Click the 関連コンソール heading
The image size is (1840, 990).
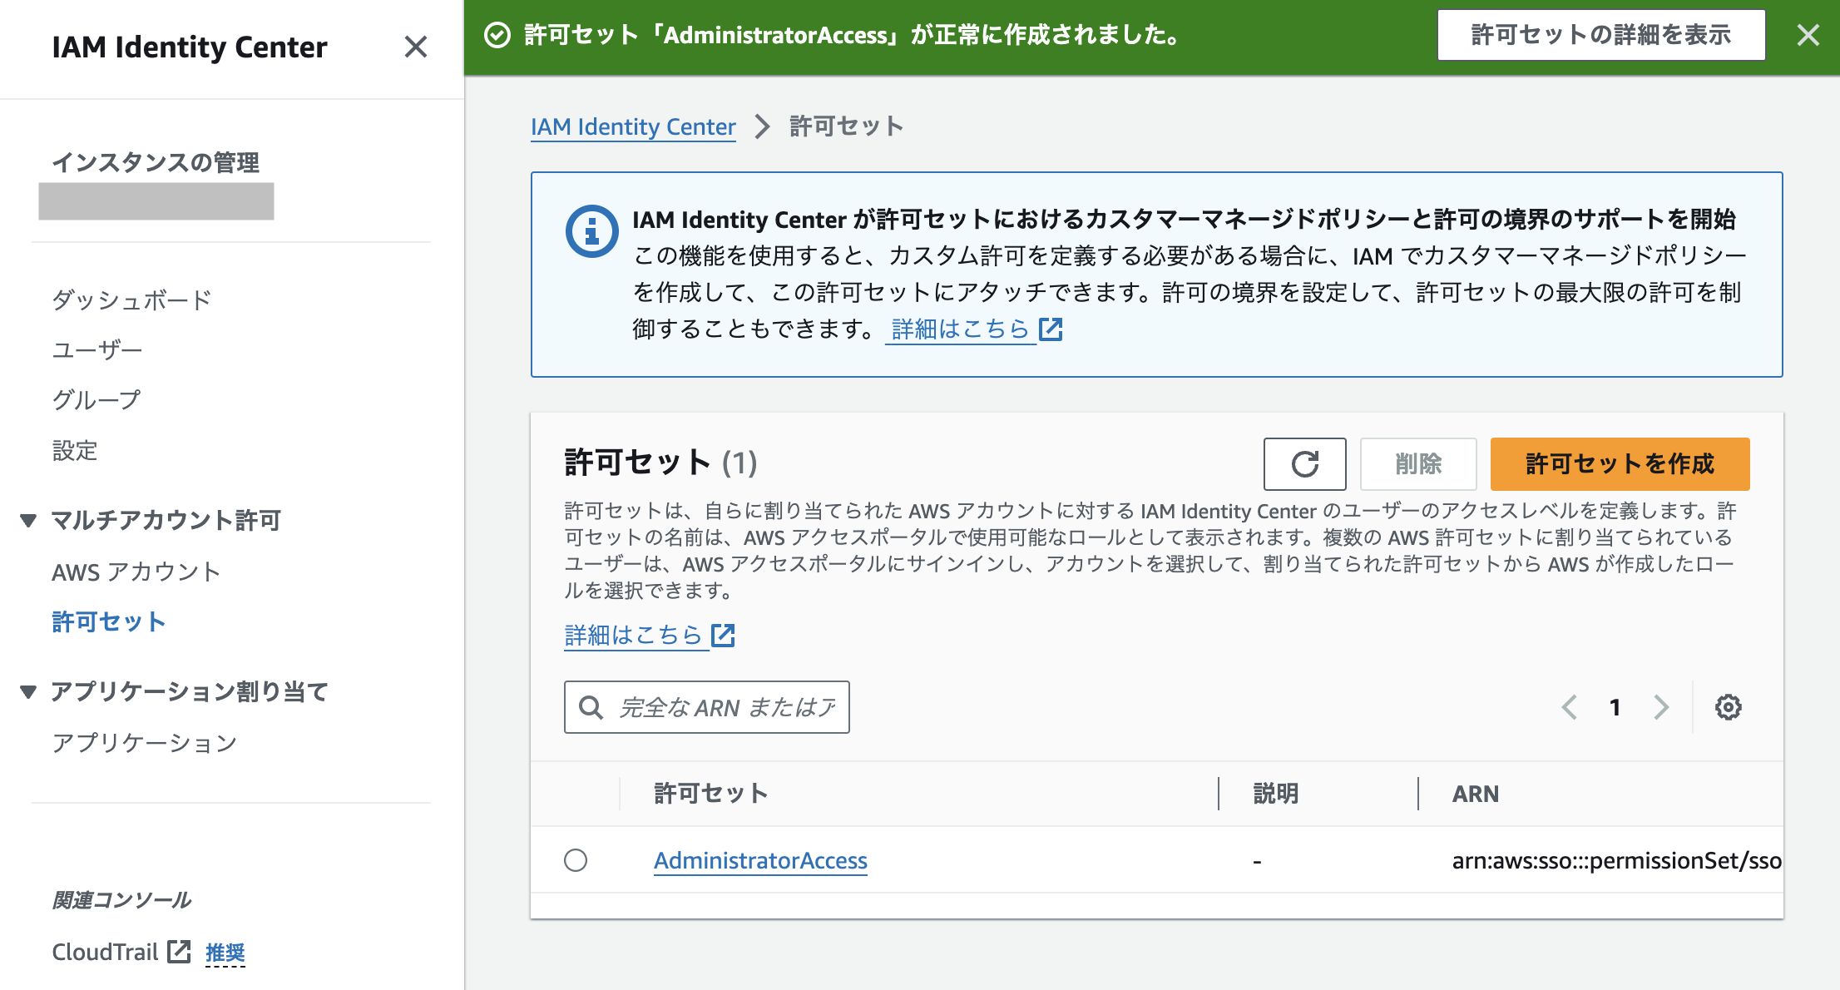tap(121, 900)
